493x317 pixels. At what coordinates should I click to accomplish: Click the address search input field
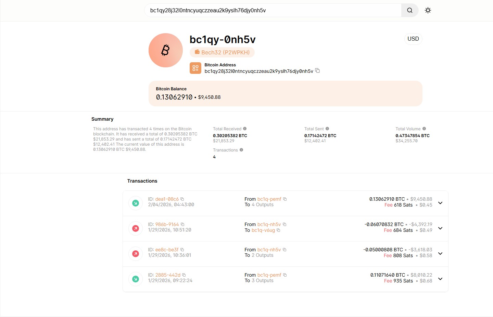pyautogui.click(x=273, y=10)
